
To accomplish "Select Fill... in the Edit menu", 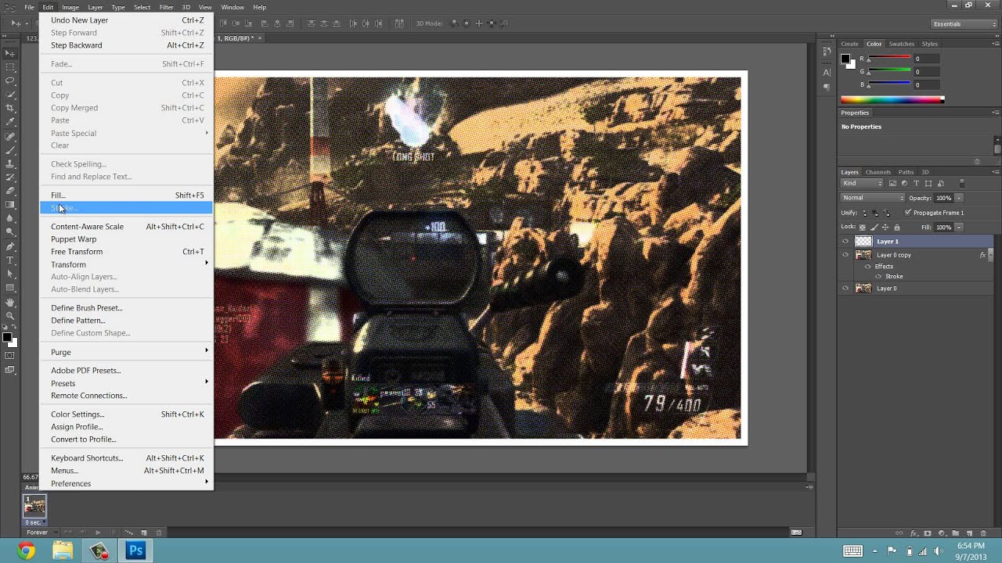I will click(x=126, y=195).
